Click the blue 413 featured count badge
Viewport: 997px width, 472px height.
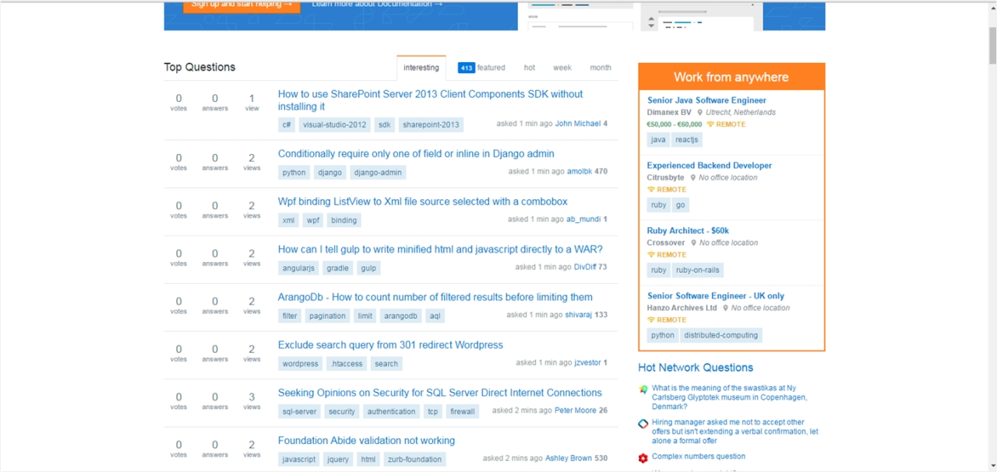(466, 68)
